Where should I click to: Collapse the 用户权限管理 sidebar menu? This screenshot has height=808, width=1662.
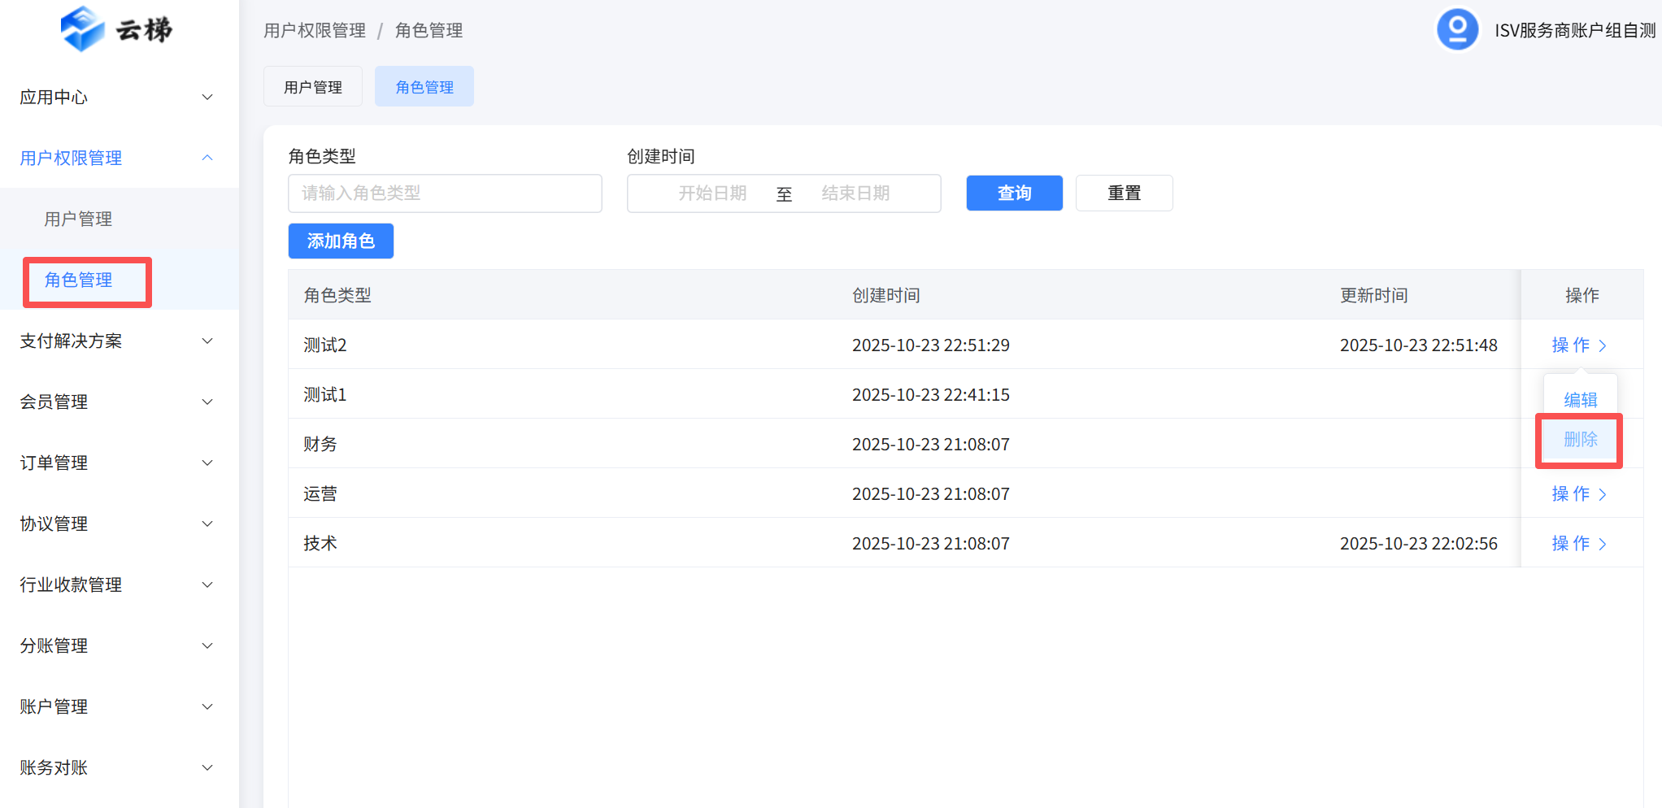click(x=118, y=159)
